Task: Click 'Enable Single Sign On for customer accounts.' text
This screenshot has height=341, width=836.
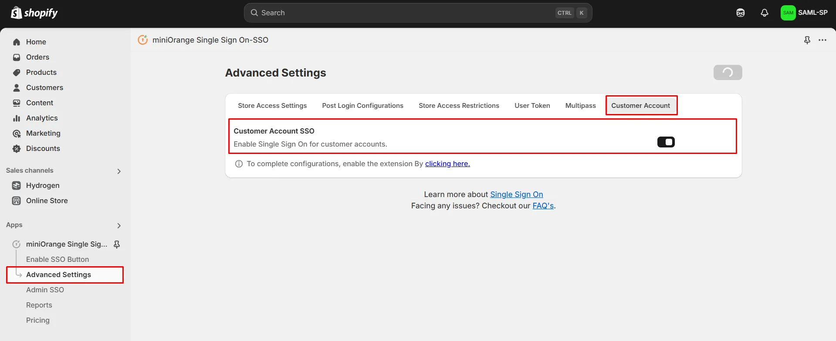Action: coord(310,144)
